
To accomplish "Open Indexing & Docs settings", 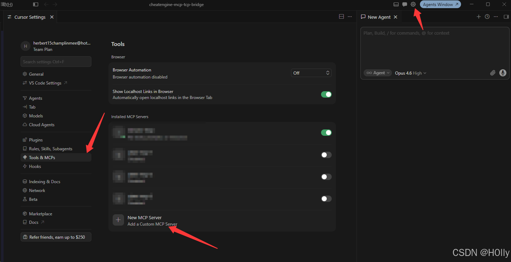I will [56, 182].
